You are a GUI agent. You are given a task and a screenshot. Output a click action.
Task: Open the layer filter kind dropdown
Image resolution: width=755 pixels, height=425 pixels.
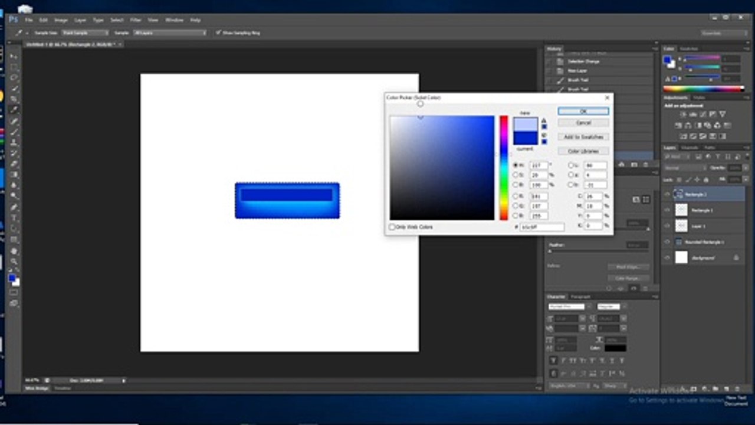point(676,157)
